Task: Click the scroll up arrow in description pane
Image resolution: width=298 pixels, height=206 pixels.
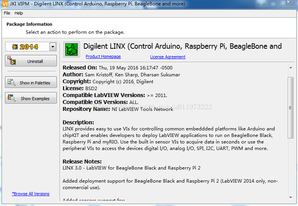Action: pos(291,68)
